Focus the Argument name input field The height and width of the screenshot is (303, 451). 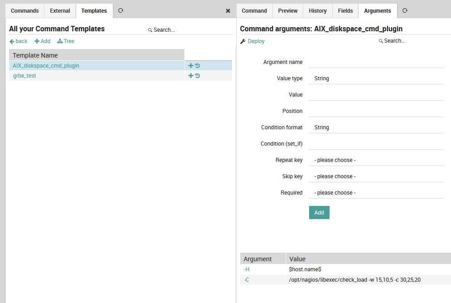tap(376, 62)
